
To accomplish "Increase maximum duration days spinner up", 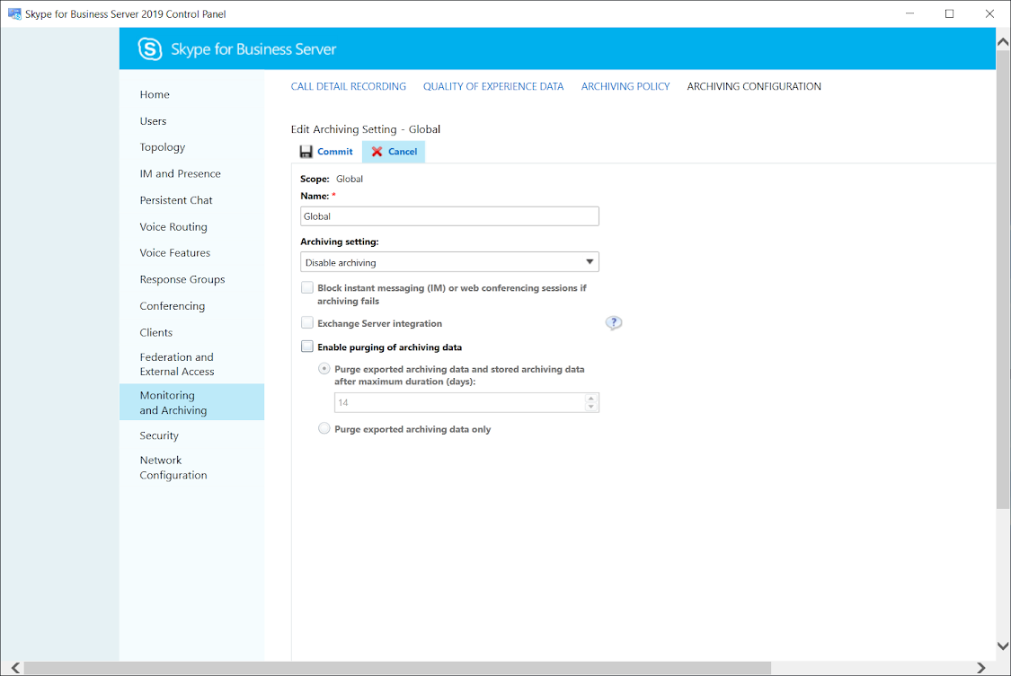I will tap(591, 399).
